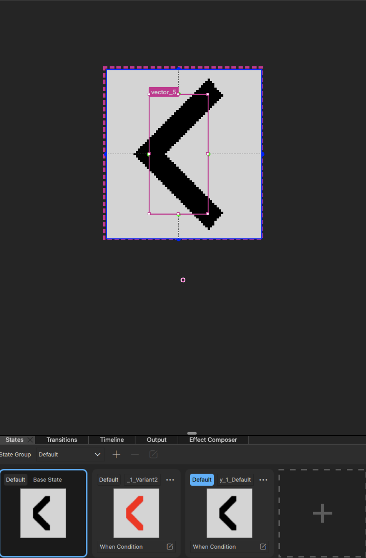
Task: Click the When Condition field under y_1_Default
Action: (x=229, y=546)
